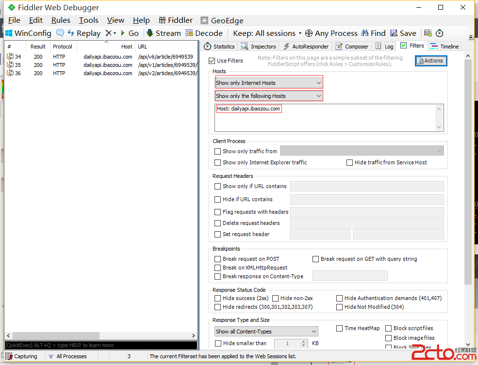Increase the Hide smaller than KB value
This screenshot has width=478, height=365.
coord(303,342)
